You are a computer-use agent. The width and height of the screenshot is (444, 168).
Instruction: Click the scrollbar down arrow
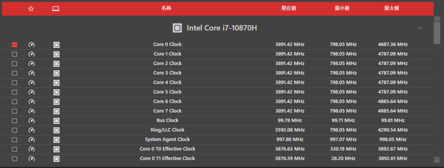tap(437, 160)
